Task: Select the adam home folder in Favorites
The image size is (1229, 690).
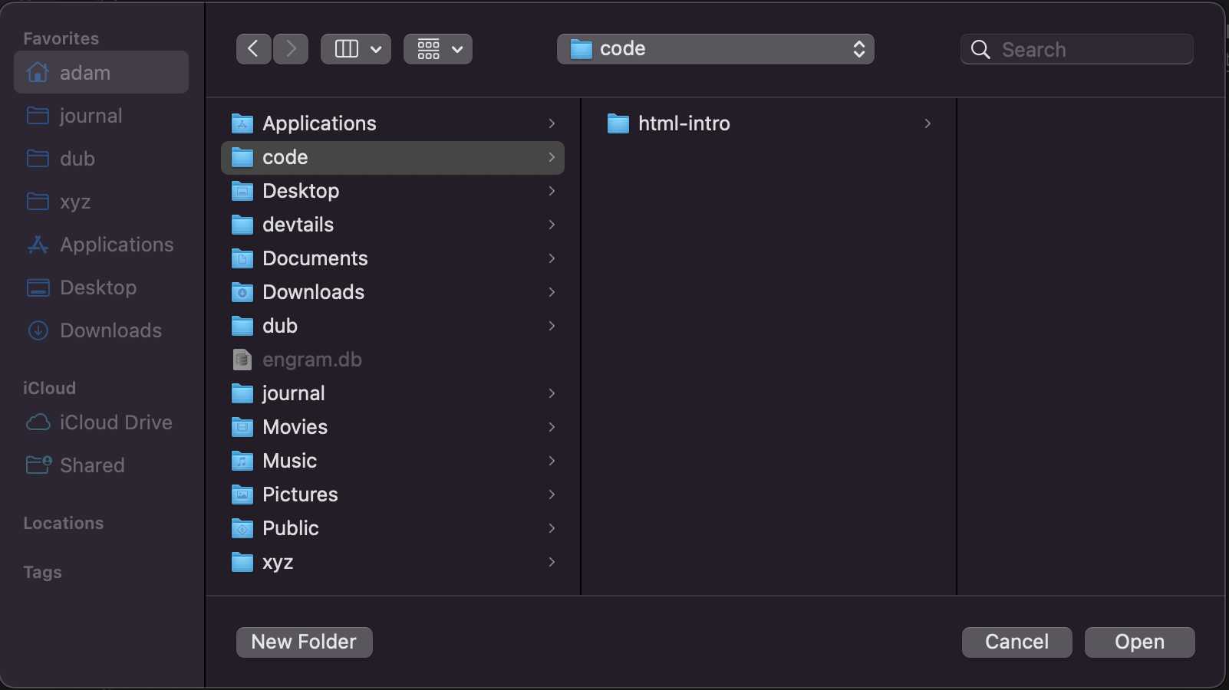Action: click(x=84, y=72)
